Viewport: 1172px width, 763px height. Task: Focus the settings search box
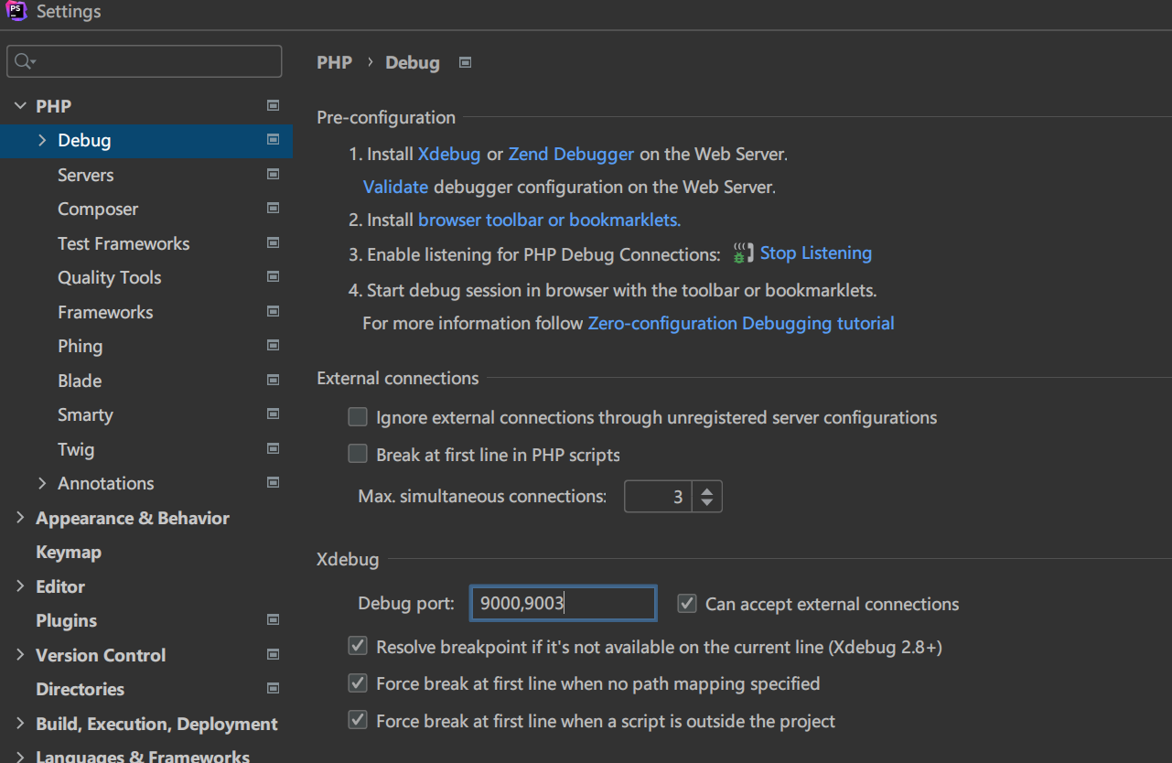click(145, 61)
